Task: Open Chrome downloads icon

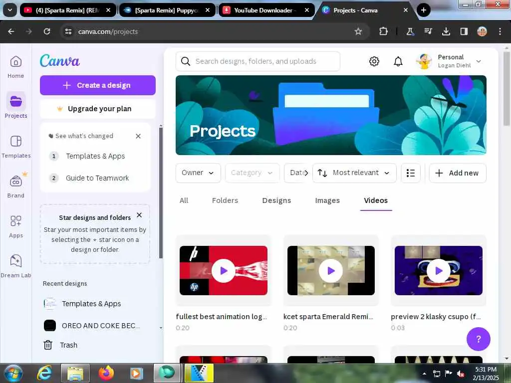Action: [446, 31]
